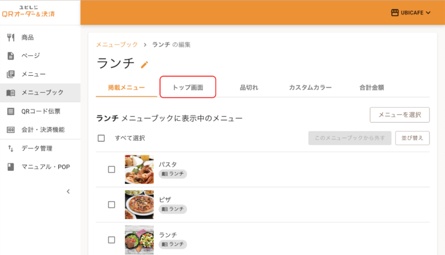The height and width of the screenshot is (255, 445).
Task: Toggle the すべて選択 checkbox
Action: 101,138
